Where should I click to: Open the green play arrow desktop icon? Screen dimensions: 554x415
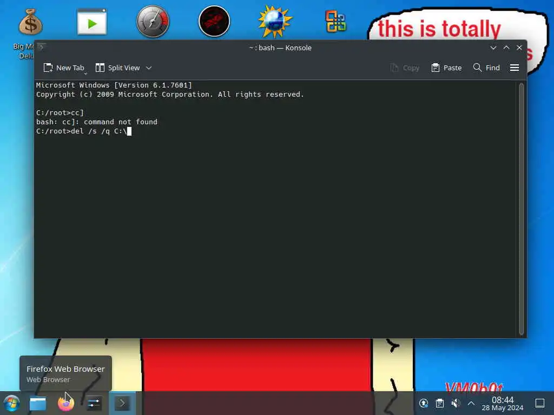pyautogui.click(x=92, y=22)
